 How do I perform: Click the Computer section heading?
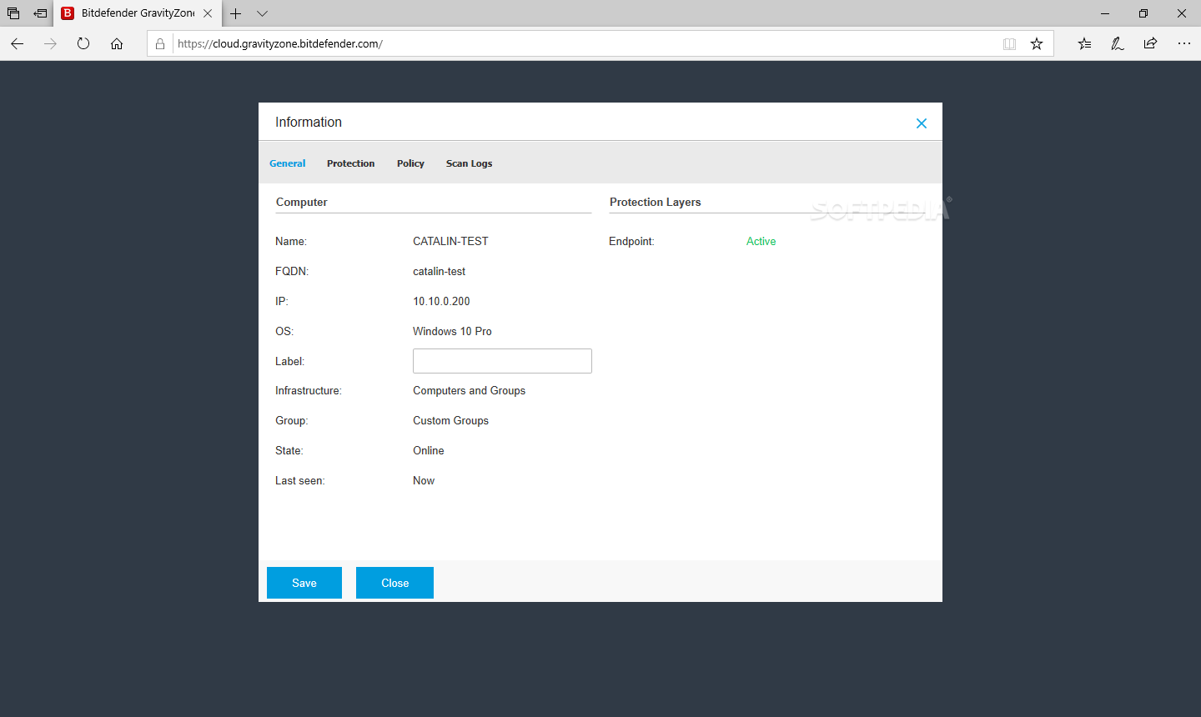301,202
